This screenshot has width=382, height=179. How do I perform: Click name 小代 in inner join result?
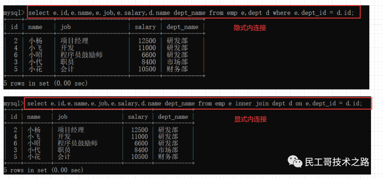pyautogui.click(x=34, y=150)
